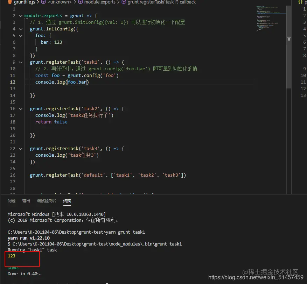Click the 'yarn grunt task1' command in terminal
This screenshot has height=284, width=307.
(125, 232)
